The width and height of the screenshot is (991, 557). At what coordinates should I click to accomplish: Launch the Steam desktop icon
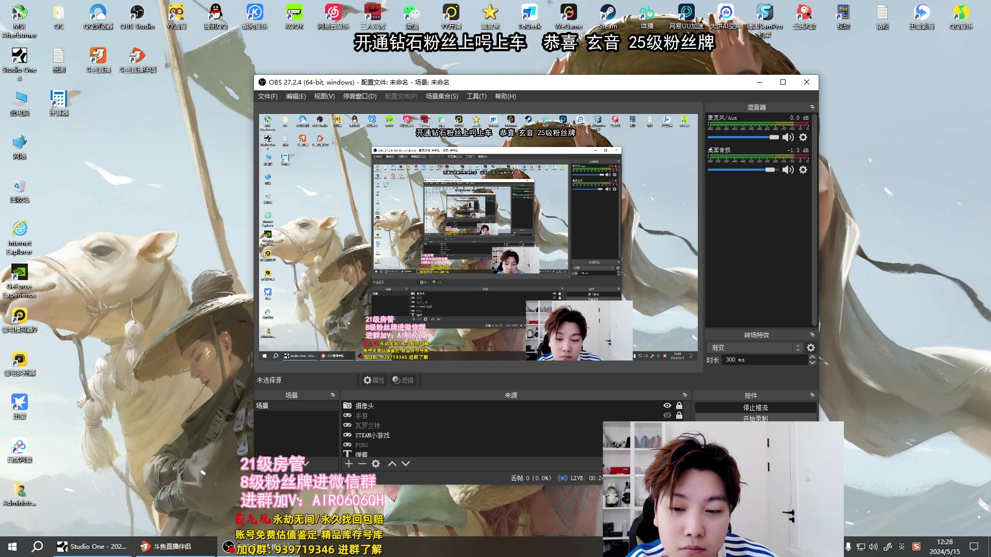[608, 17]
